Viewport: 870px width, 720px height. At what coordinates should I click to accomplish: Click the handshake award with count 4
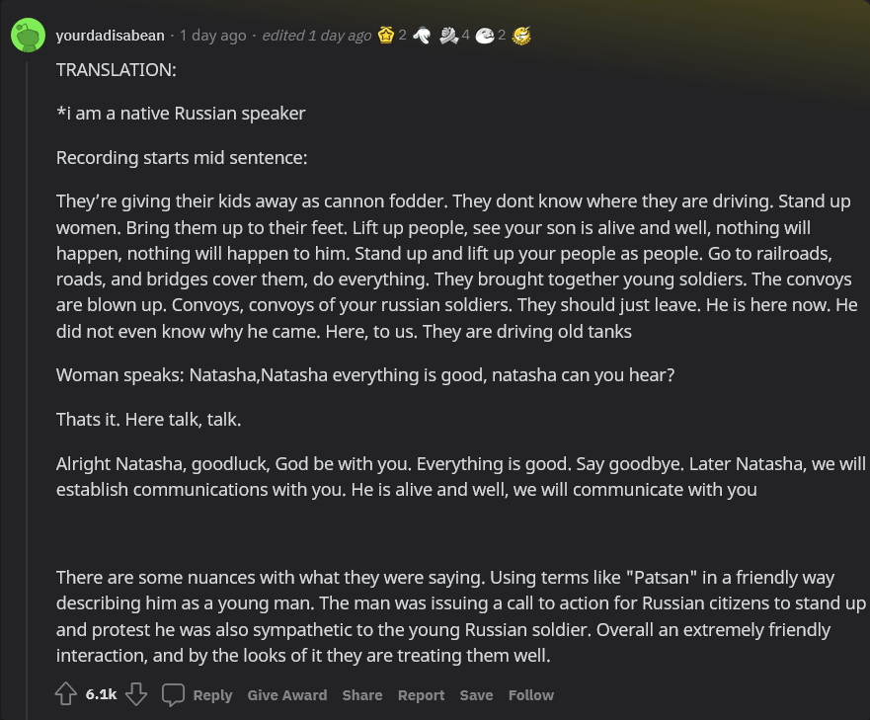pyautogui.click(x=448, y=36)
